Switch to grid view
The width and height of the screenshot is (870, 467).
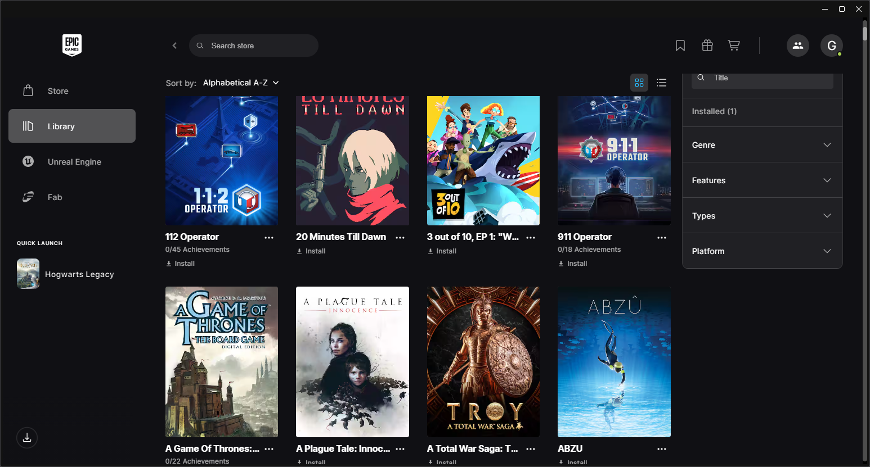(x=639, y=83)
